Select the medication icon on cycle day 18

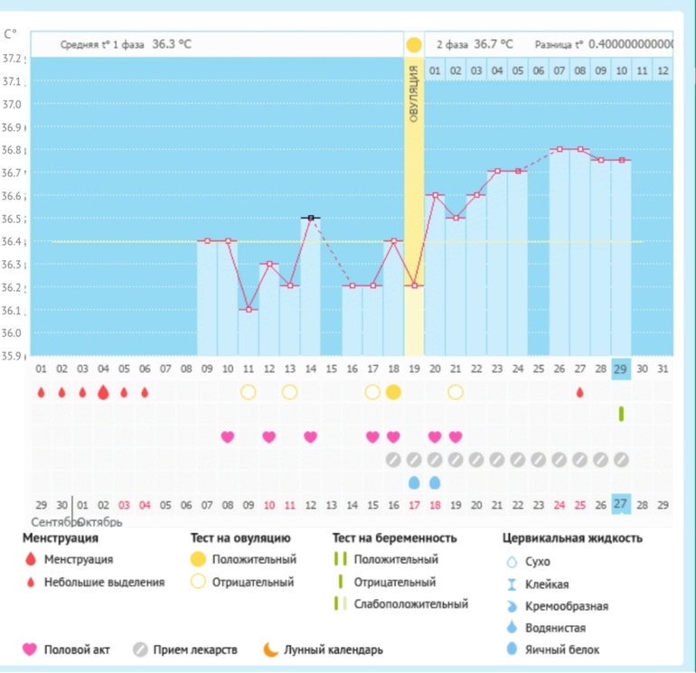point(393,460)
